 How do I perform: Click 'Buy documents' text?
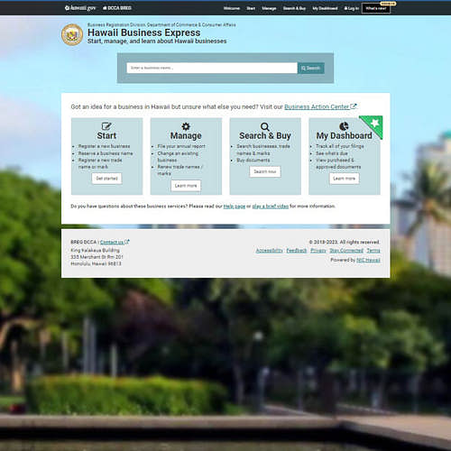coord(253,161)
